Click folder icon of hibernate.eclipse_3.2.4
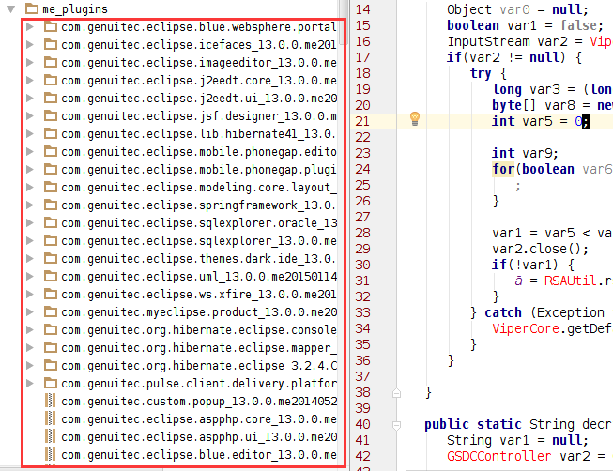The image size is (613, 471). (x=51, y=365)
